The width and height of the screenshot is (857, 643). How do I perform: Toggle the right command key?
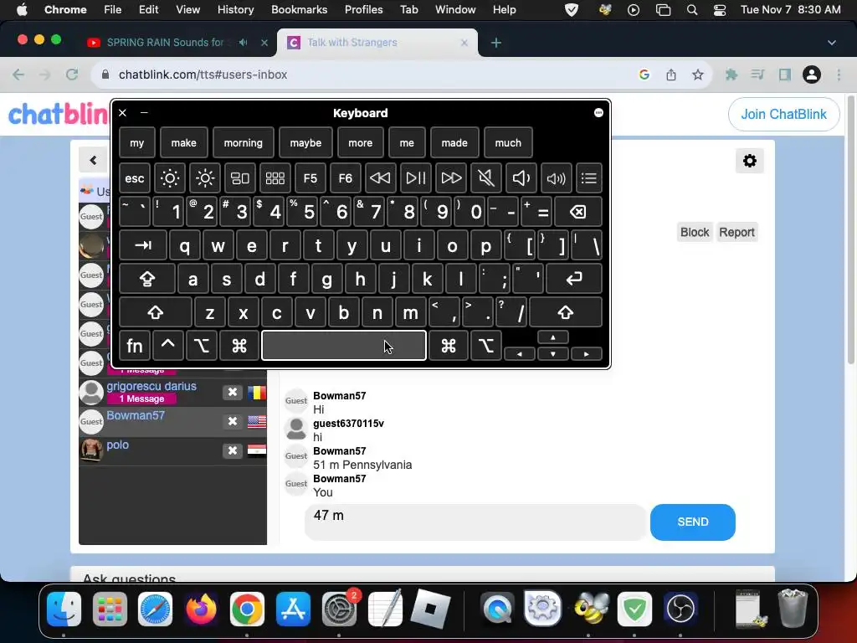(x=449, y=346)
